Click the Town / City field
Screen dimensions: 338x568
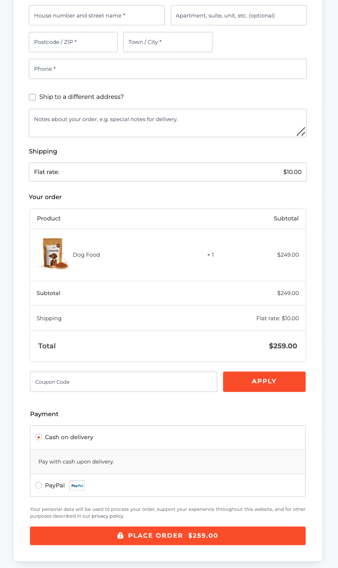point(168,42)
